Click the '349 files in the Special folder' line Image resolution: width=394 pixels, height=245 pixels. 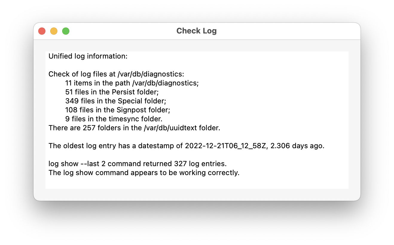point(115,101)
